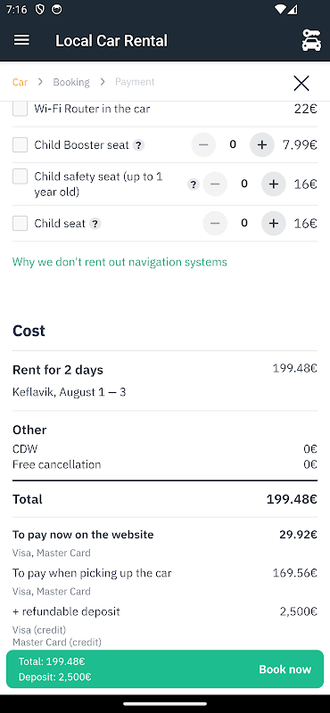Tap minus for Child safety seat

click(x=215, y=184)
